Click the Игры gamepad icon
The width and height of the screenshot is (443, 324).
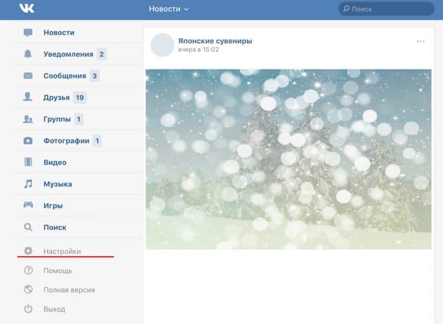tap(28, 205)
